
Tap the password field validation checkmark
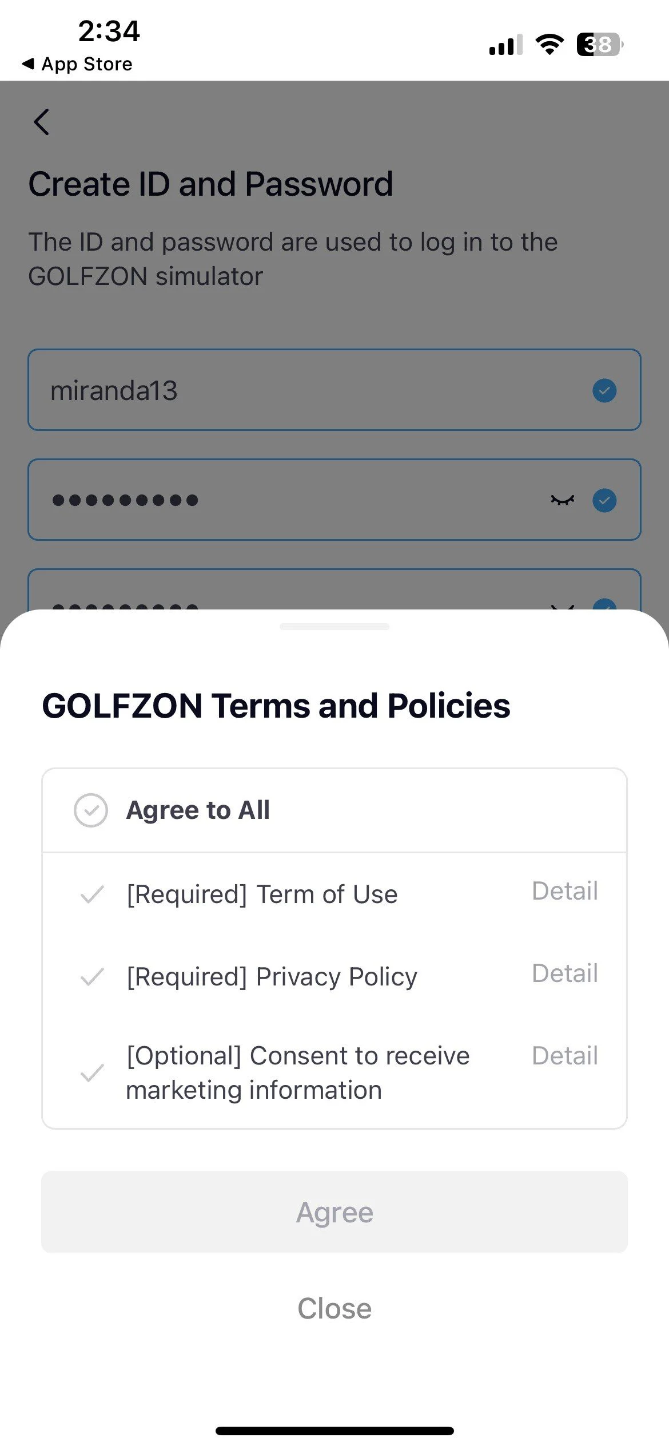click(604, 500)
